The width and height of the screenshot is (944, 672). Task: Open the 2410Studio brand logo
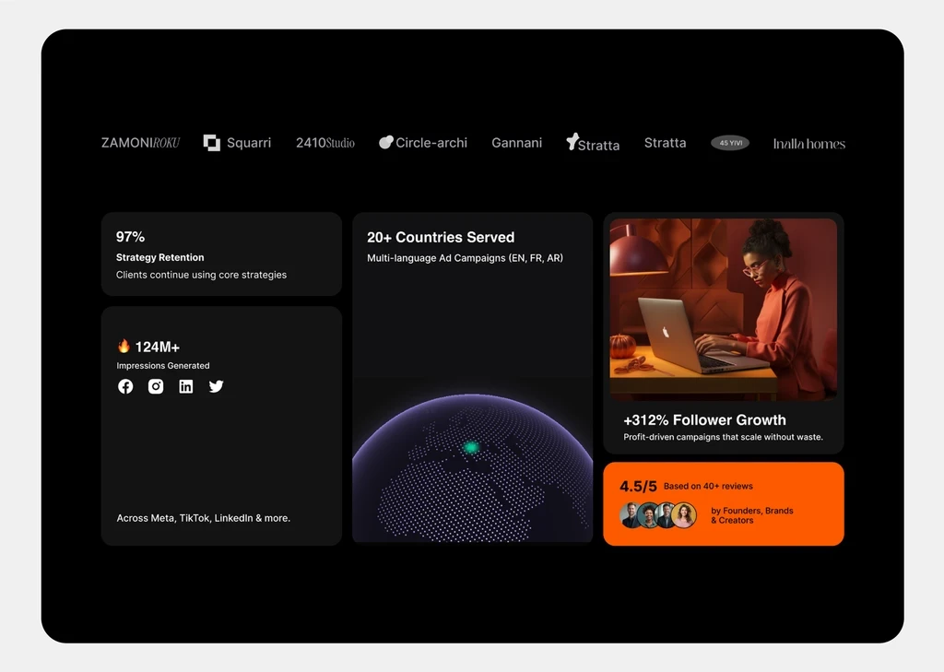[325, 143]
